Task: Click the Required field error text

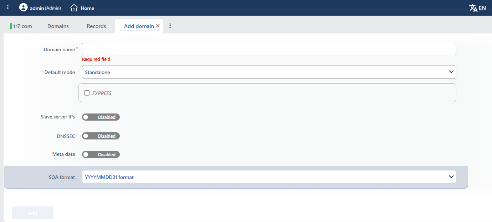Action: pyautogui.click(x=96, y=59)
